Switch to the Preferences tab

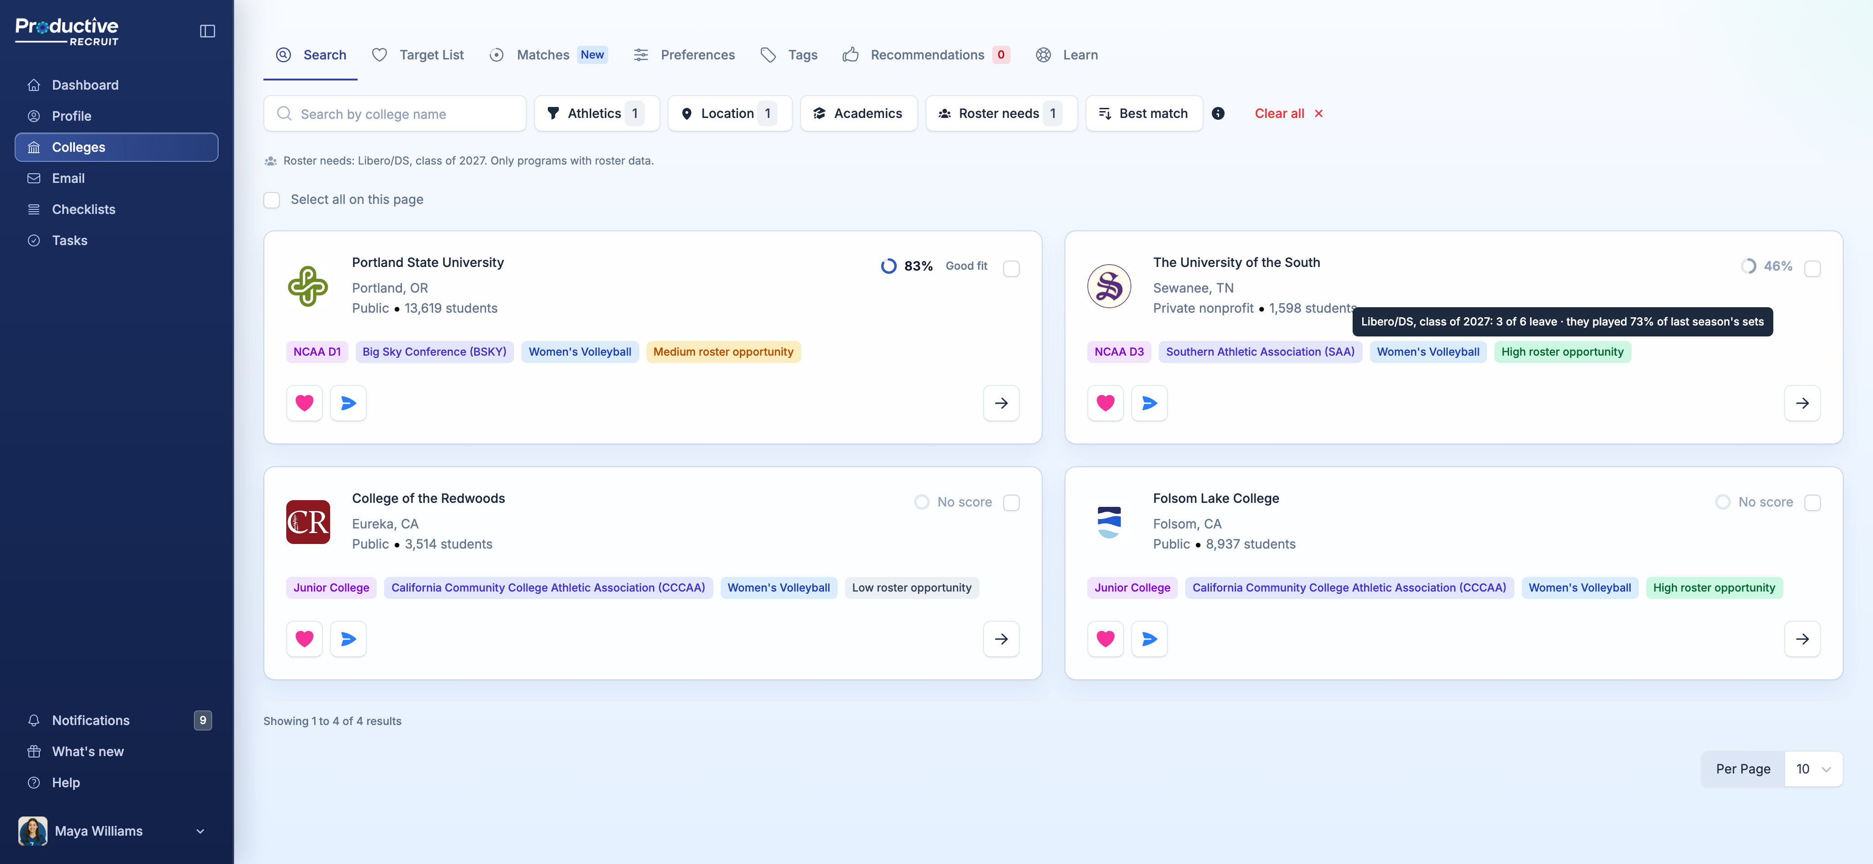(684, 55)
